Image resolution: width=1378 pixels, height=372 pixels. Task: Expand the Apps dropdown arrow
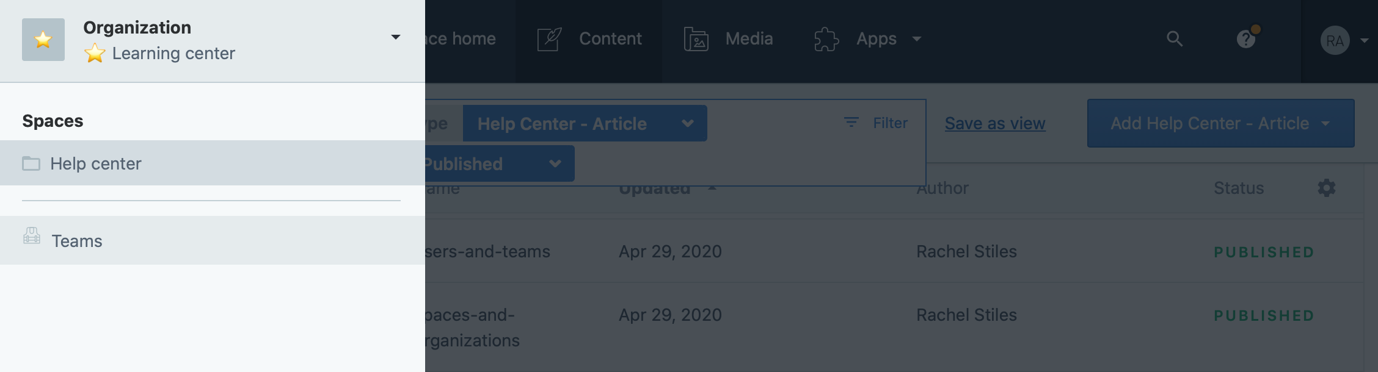(x=916, y=39)
